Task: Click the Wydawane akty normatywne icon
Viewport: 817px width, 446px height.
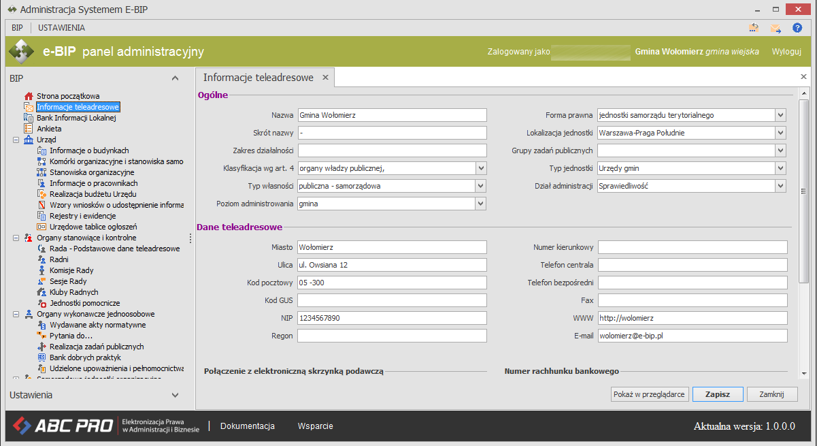Action: (x=41, y=325)
